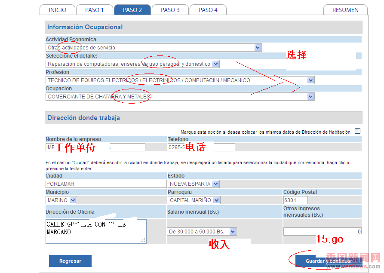Open the RESUMEN tab
The width and height of the screenshot is (384, 273).
(345, 10)
